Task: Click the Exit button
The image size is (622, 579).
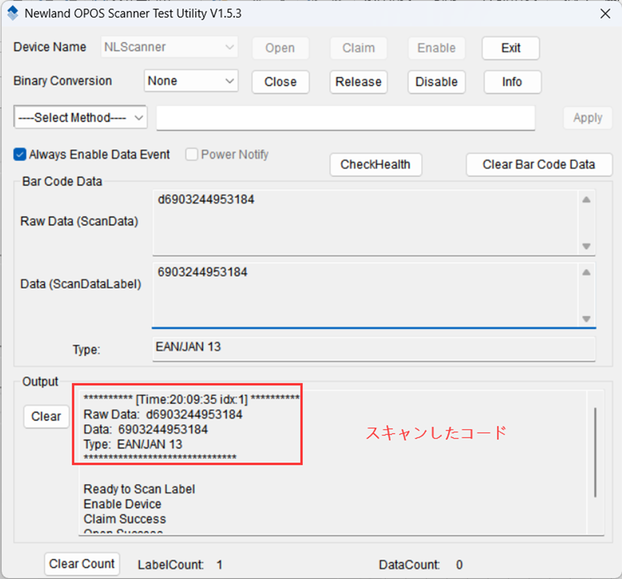Action: 511,48
